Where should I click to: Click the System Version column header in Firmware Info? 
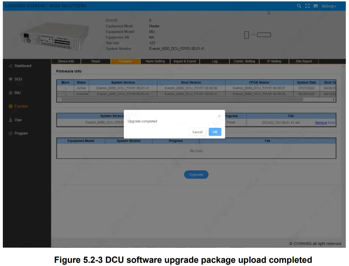point(123,83)
